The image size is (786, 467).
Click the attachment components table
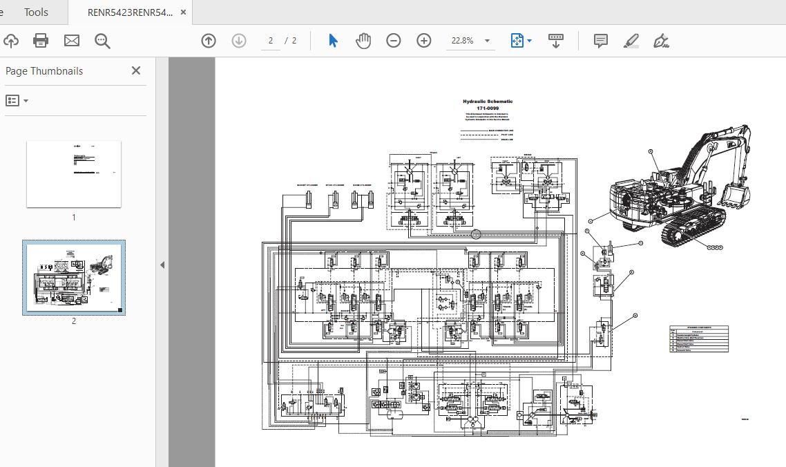tap(699, 339)
